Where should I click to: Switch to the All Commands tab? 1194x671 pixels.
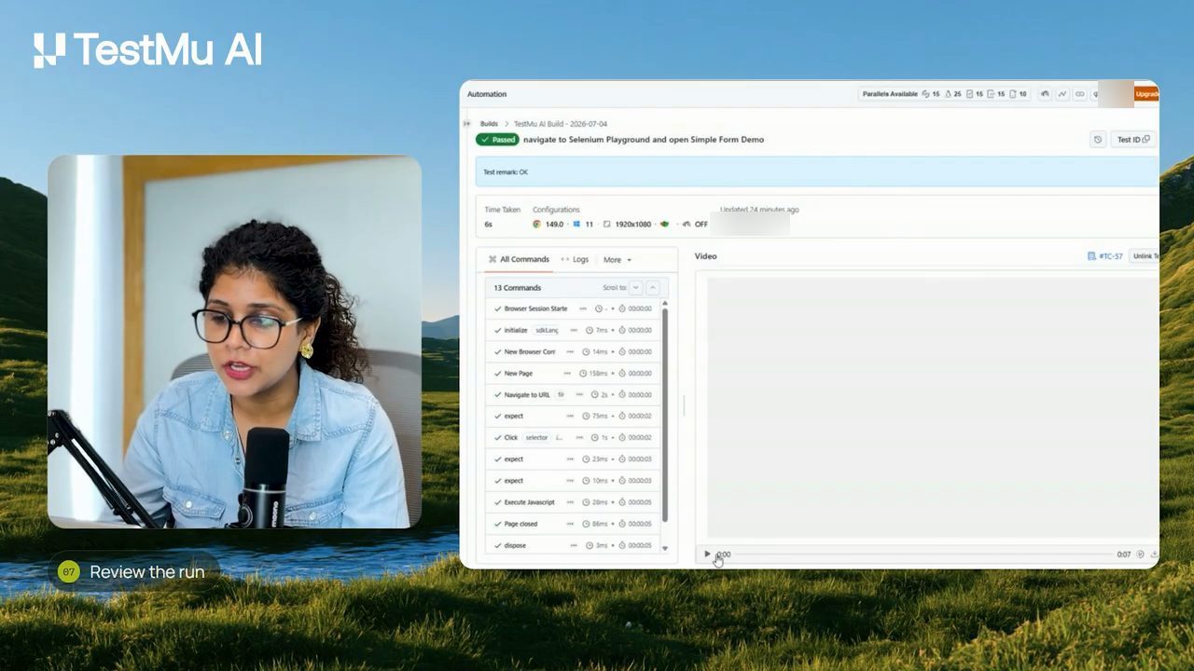(x=519, y=260)
